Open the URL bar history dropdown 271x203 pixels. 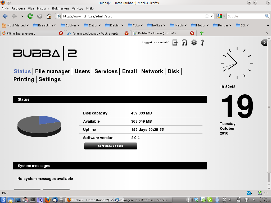pos(212,16)
